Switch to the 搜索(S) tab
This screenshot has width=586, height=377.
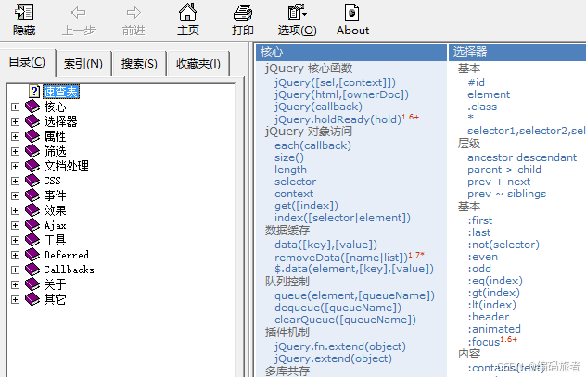[x=139, y=64]
